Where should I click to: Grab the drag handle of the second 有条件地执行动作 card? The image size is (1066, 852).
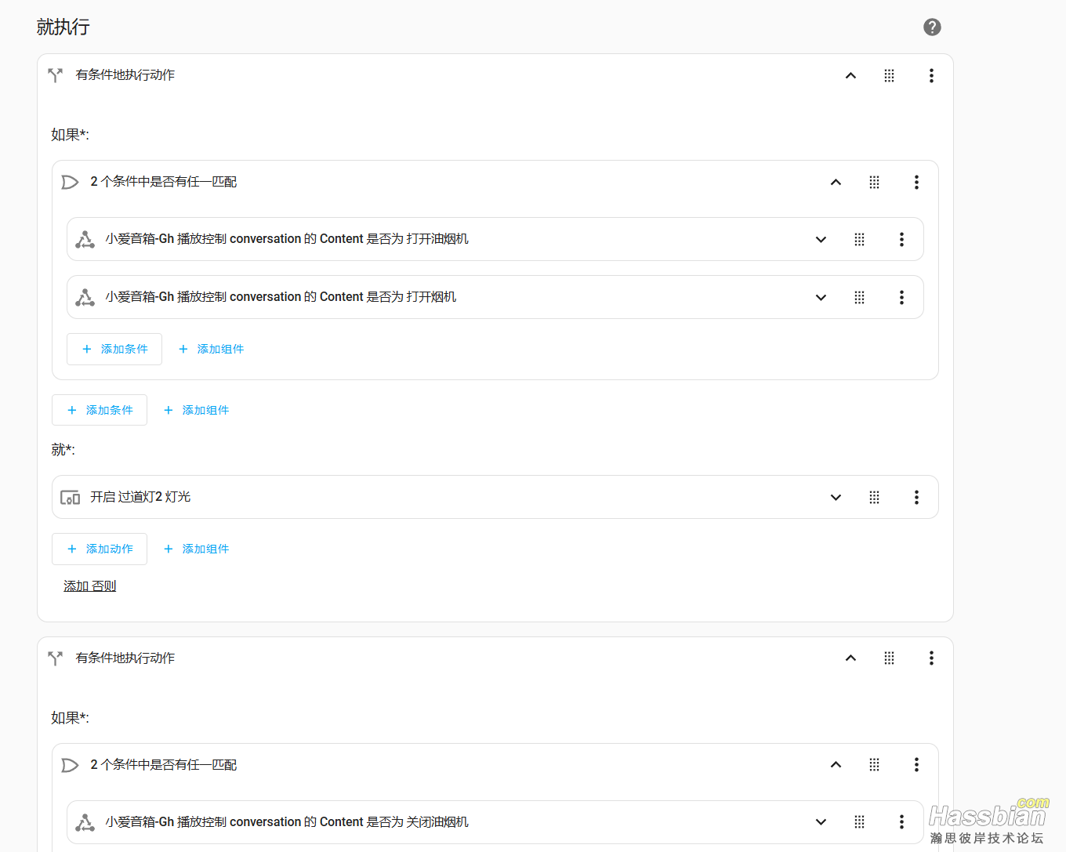(x=889, y=658)
